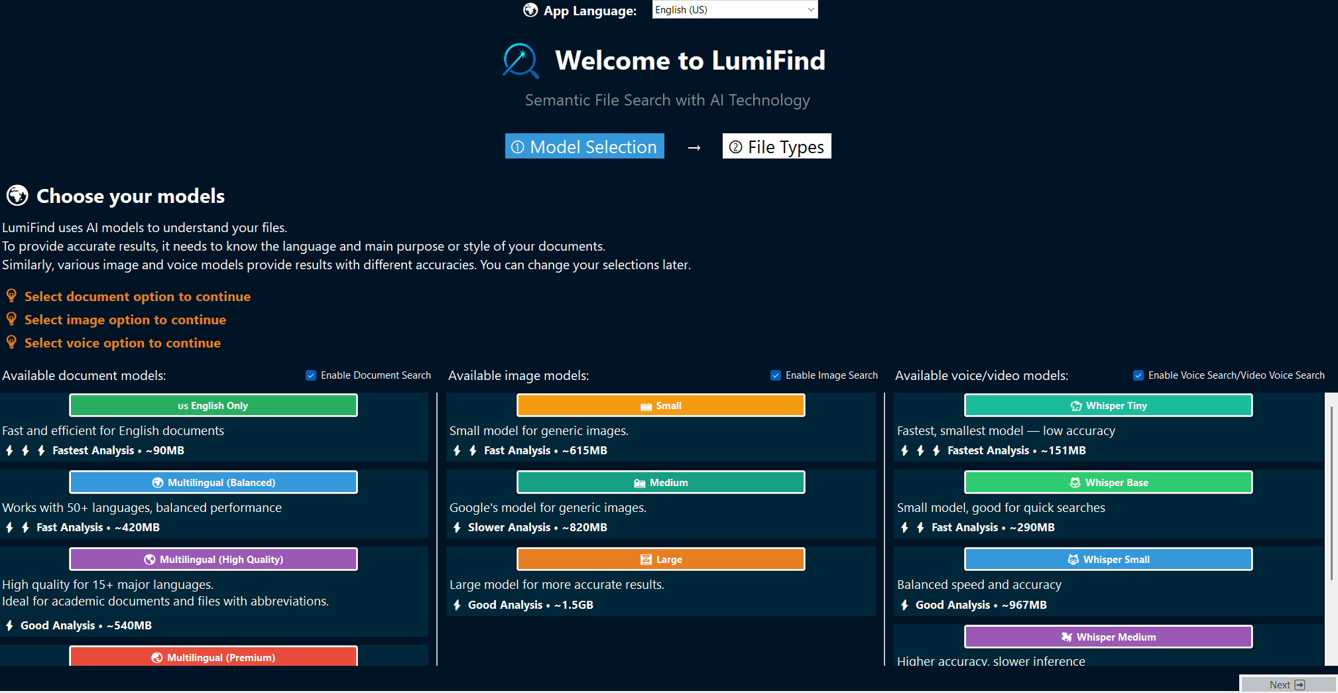Viewport: 1338px width, 693px height.
Task: Click the text 'Select document option to continue'
Action: coord(137,296)
